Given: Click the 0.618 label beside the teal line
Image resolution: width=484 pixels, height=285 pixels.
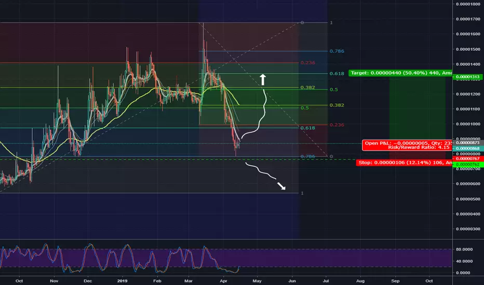Looking at the screenshot, I should click(308, 128).
